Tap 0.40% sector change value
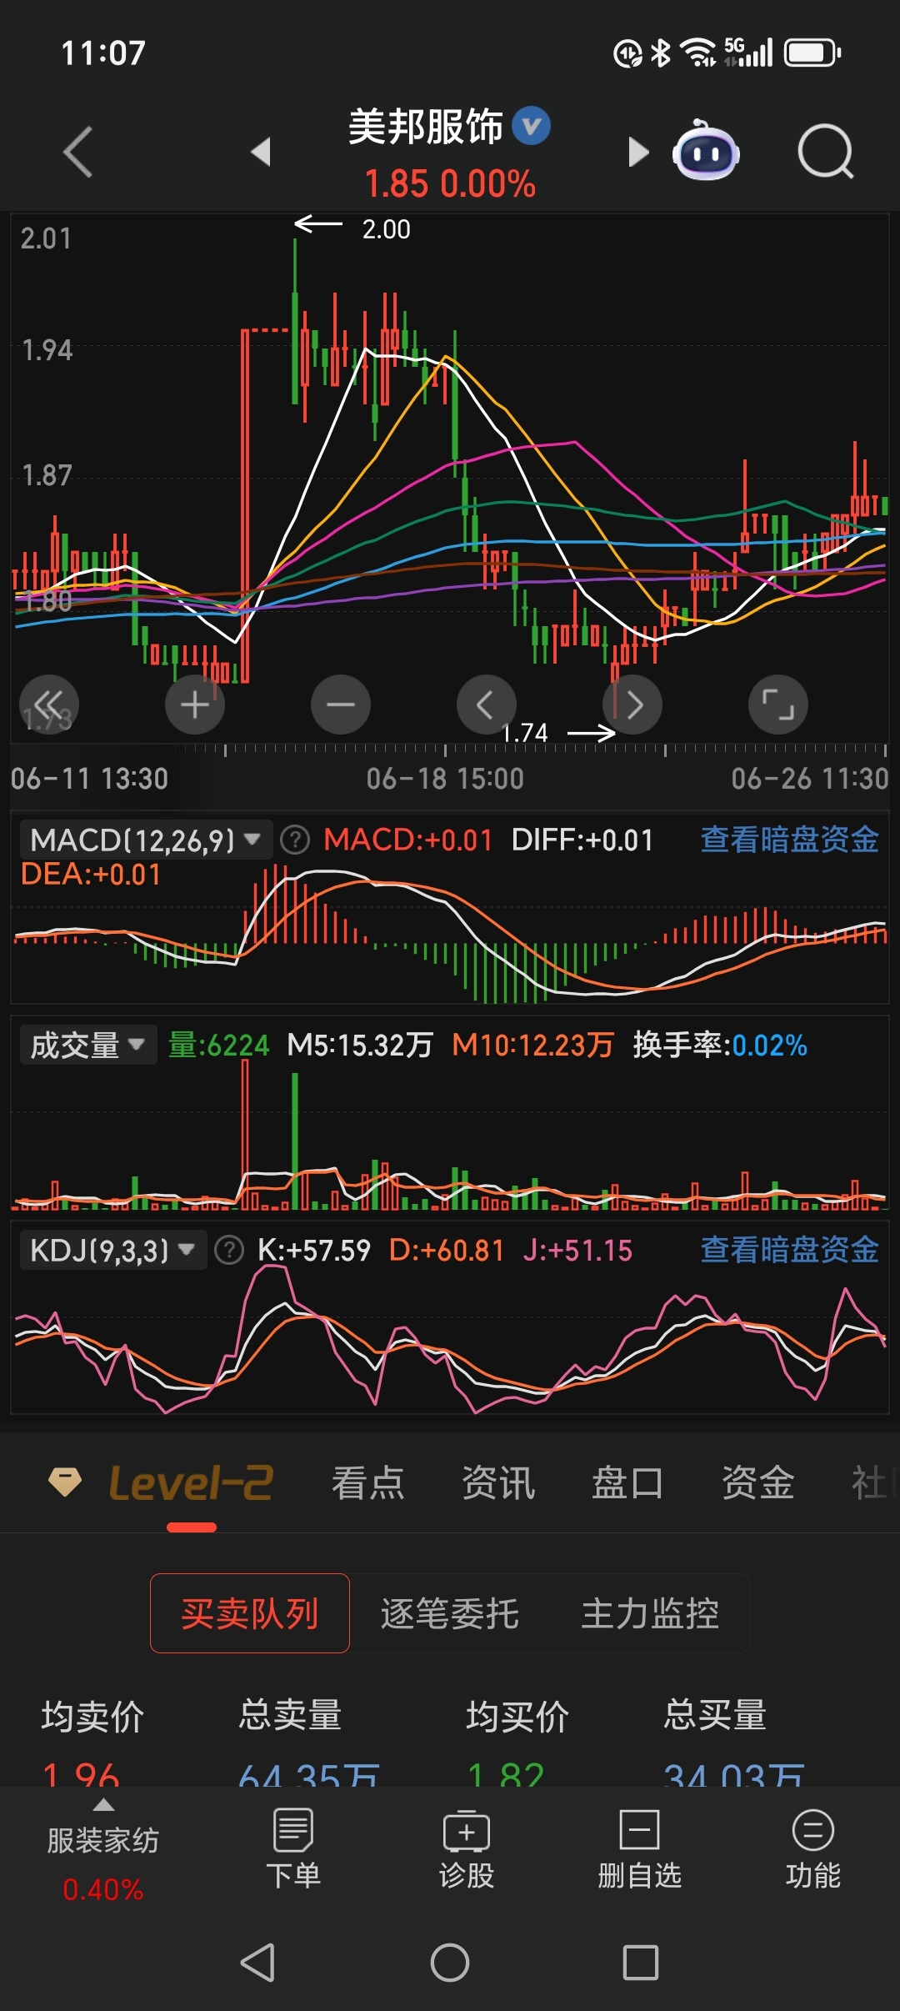 pos(103,1889)
